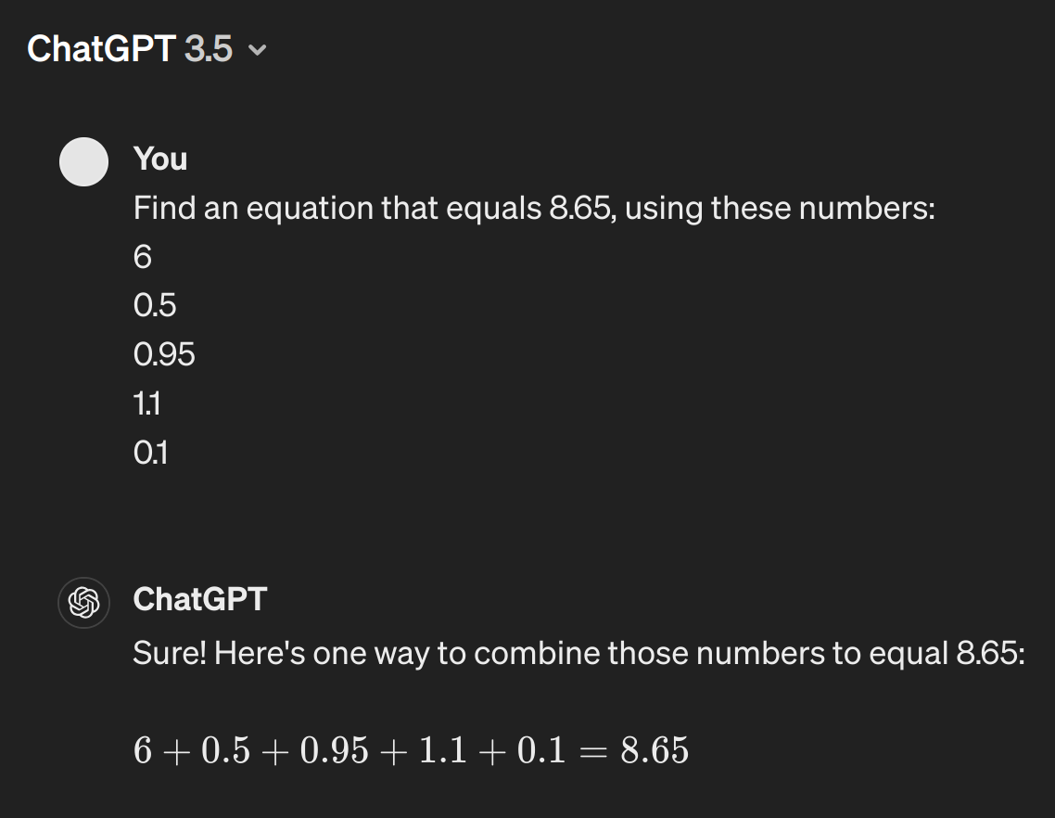This screenshot has width=1055, height=818.
Task: Click the 0.1 line in the user message
Action: point(151,454)
